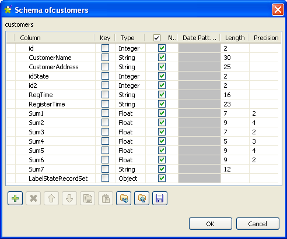Click the Key column header
The width and height of the screenshot is (287, 239).
tap(105, 38)
